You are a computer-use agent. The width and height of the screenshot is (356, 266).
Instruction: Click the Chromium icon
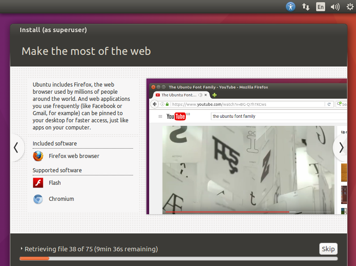pyautogui.click(x=38, y=199)
